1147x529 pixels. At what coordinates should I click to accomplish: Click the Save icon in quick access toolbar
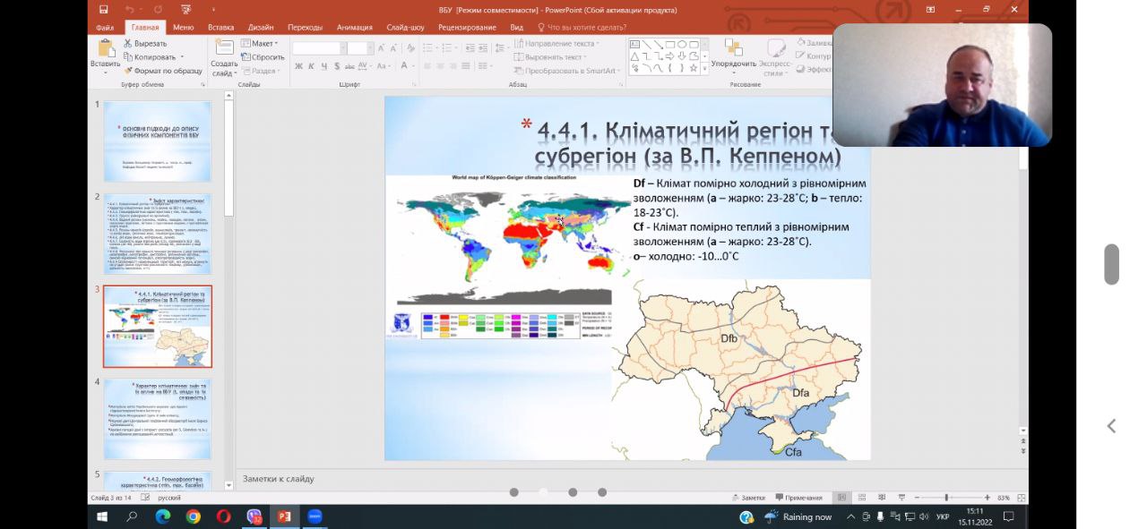coord(104,10)
